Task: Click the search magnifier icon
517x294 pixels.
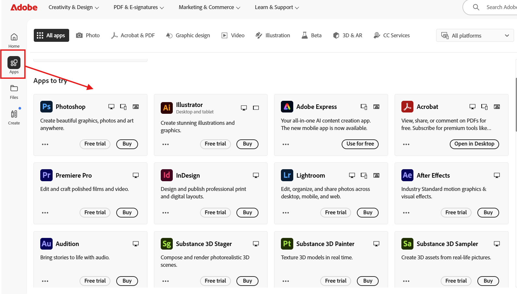Action: pos(476,7)
